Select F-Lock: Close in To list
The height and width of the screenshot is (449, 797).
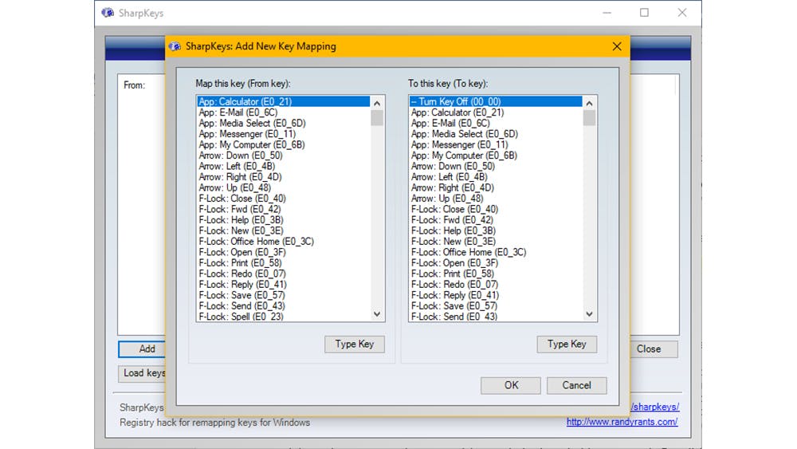tap(496, 209)
